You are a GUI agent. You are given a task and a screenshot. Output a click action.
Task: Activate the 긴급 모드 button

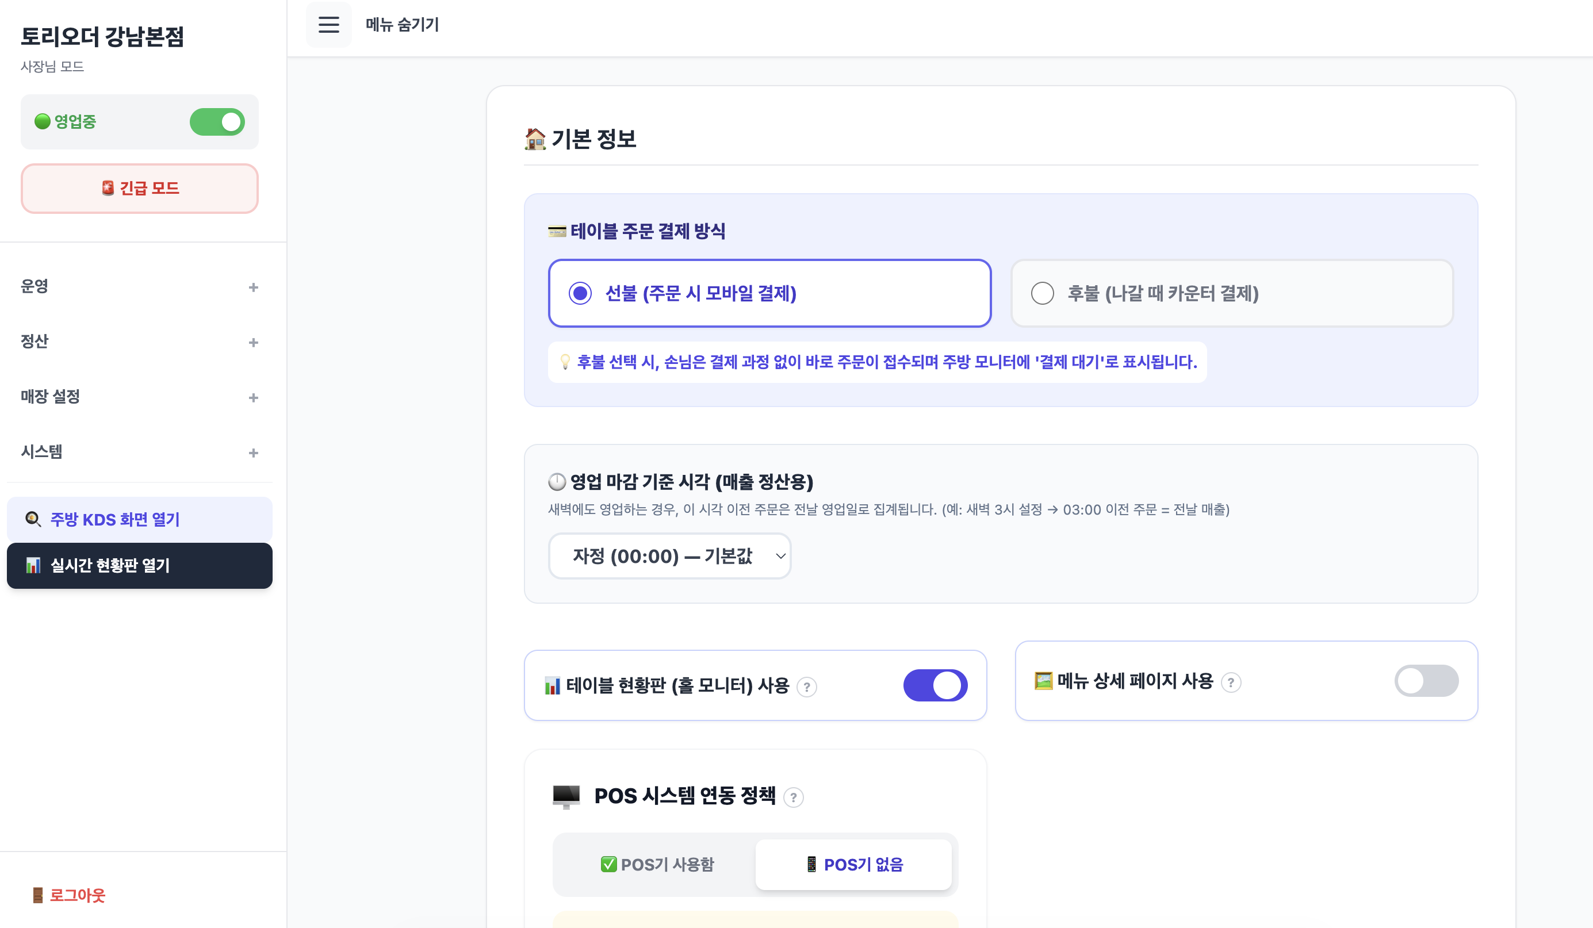click(x=140, y=189)
